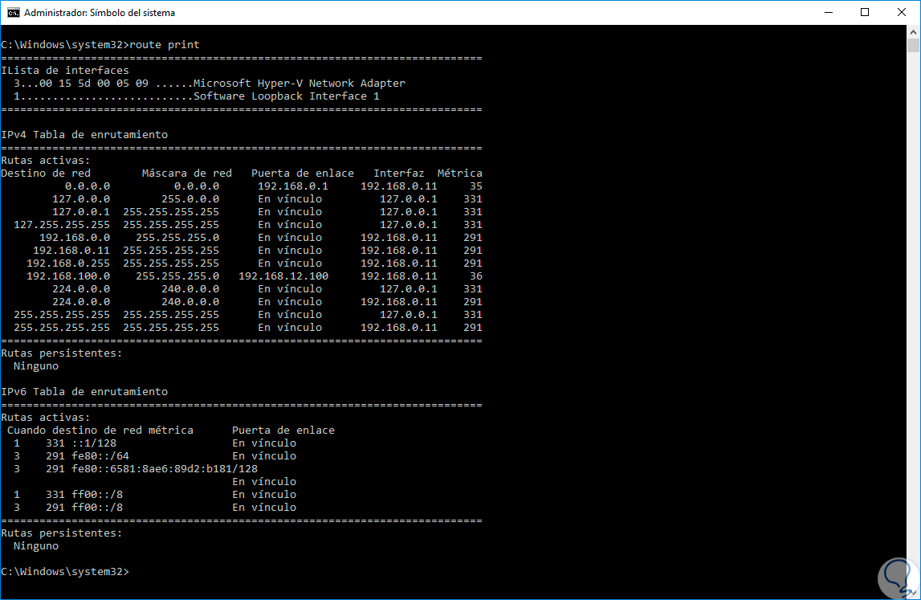
Task: Click the vertical scrollbar thumb
Action: [913, 45]
